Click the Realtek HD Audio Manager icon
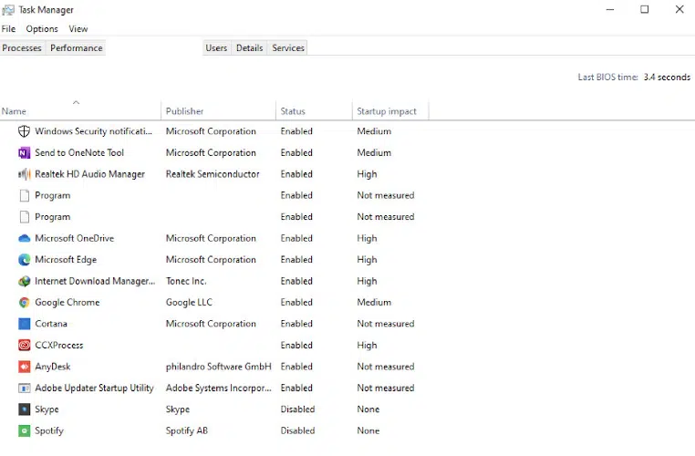This screenshot has width=695, height=456. pos(25,174)
